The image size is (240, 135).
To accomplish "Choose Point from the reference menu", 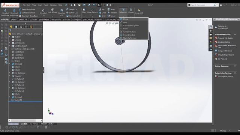I will click(x=133, y=28).
